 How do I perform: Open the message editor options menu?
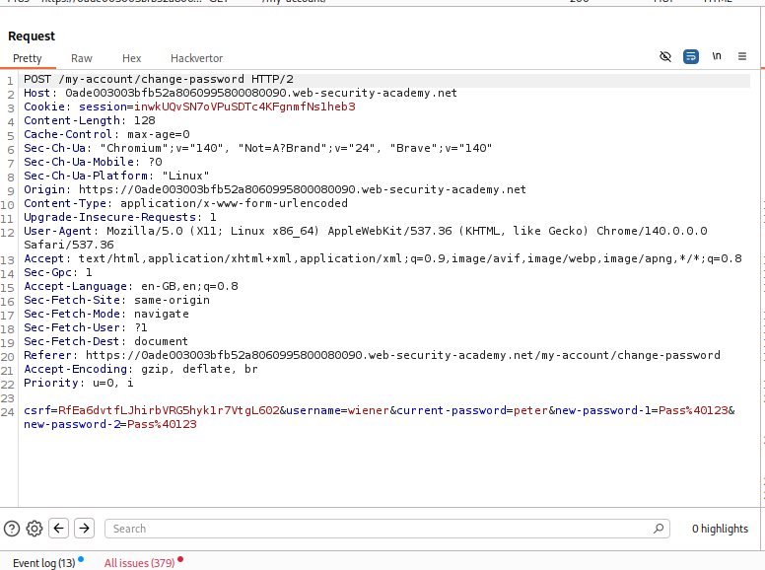point(744,57)
